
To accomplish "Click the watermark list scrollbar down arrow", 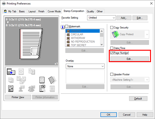I will (x=102, y=45).
